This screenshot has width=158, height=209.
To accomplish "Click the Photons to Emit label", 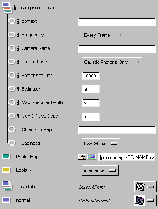I will [x=37, y=75].
